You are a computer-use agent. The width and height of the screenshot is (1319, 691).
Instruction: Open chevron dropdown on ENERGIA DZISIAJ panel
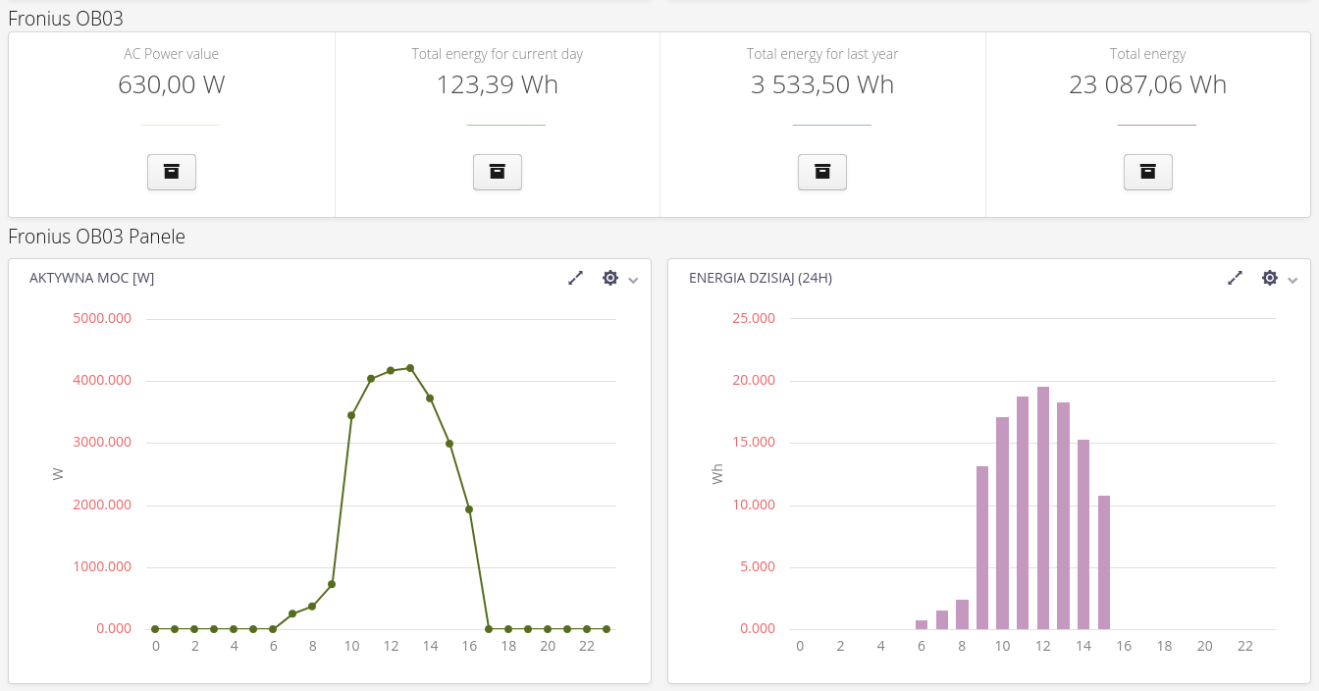click(x=1293, y=280)
